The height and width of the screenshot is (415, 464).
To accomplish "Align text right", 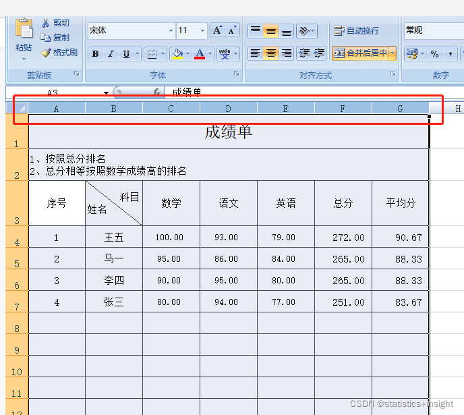I will coord(286,53).
